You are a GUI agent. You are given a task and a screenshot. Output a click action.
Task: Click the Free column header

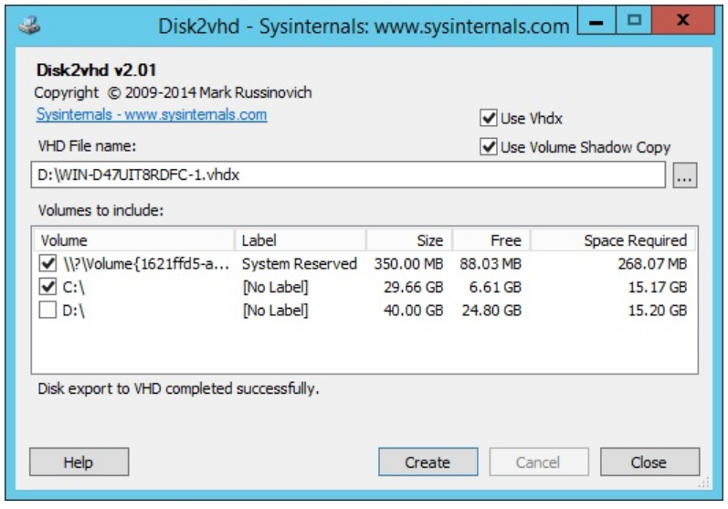(491, 240)
